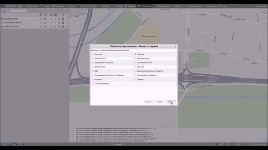Screen dimensions: 268x150
Task: Open the Водители tab
Action: [x=104, y=6]
